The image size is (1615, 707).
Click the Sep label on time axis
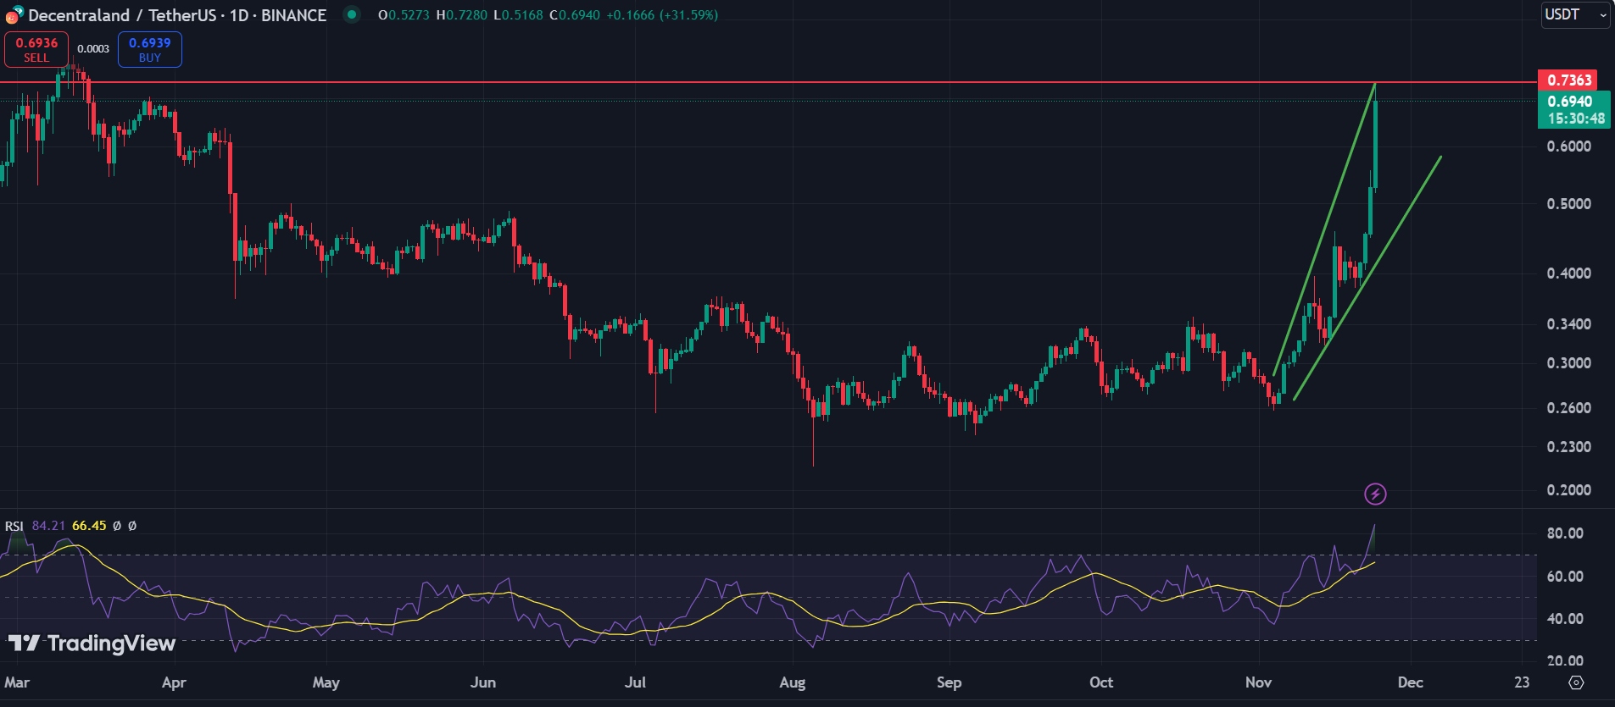[x=950, y=682]
